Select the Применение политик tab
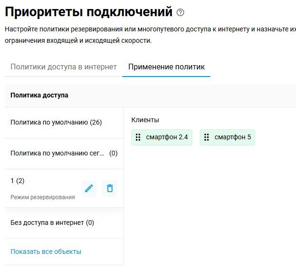The height and width of the screenshot is (271, 296). click(x=167, y=67)
